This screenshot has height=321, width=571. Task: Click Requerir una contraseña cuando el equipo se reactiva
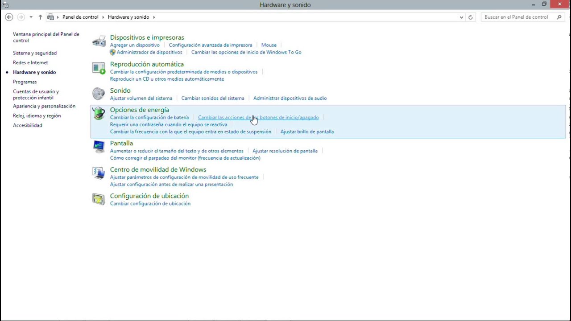coord(169,124)
